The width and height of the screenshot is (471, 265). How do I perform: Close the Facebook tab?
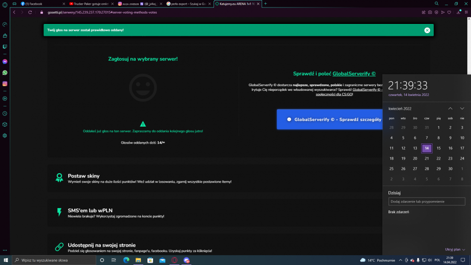pos(64,4)
